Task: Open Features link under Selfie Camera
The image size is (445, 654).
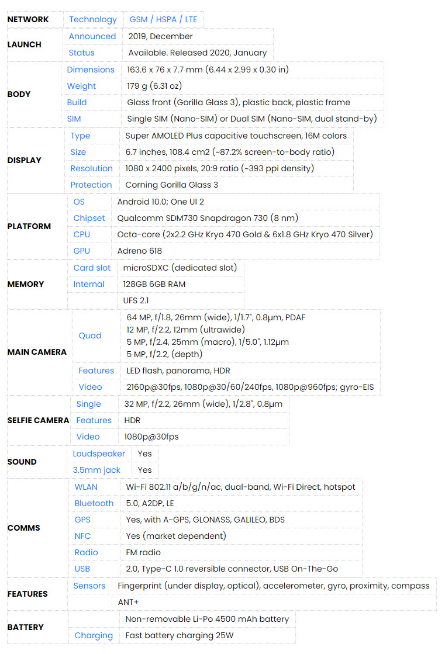Action: click(x=94, y=420)
